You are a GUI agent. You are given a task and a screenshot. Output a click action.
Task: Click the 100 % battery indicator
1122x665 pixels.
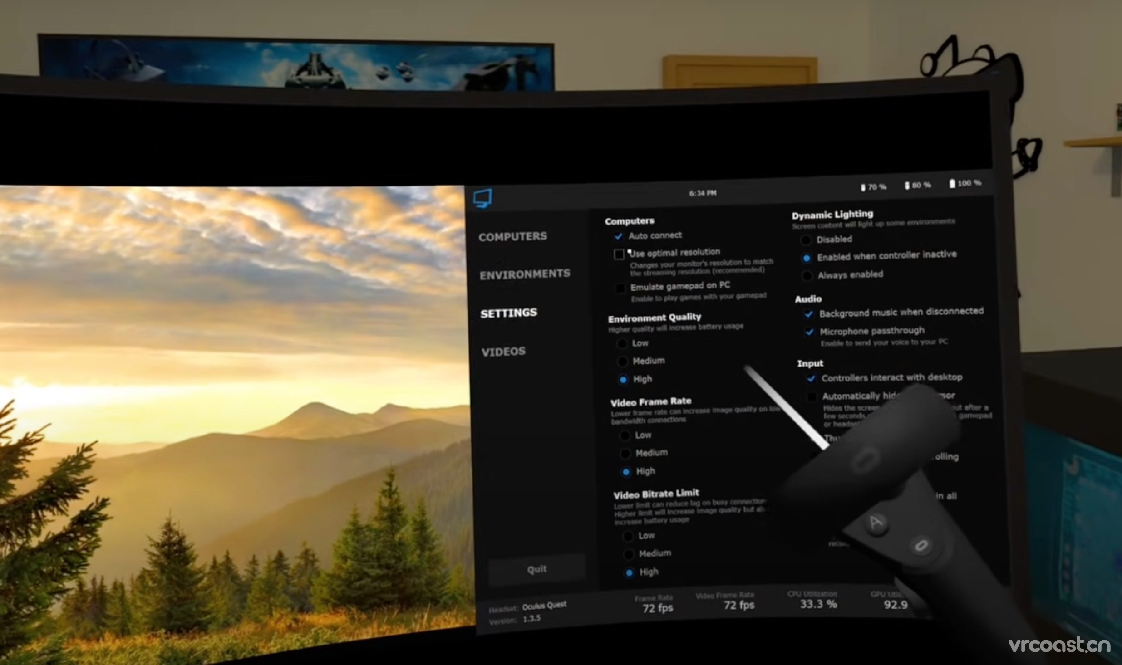pyautogui.click(x=965, y=183)
